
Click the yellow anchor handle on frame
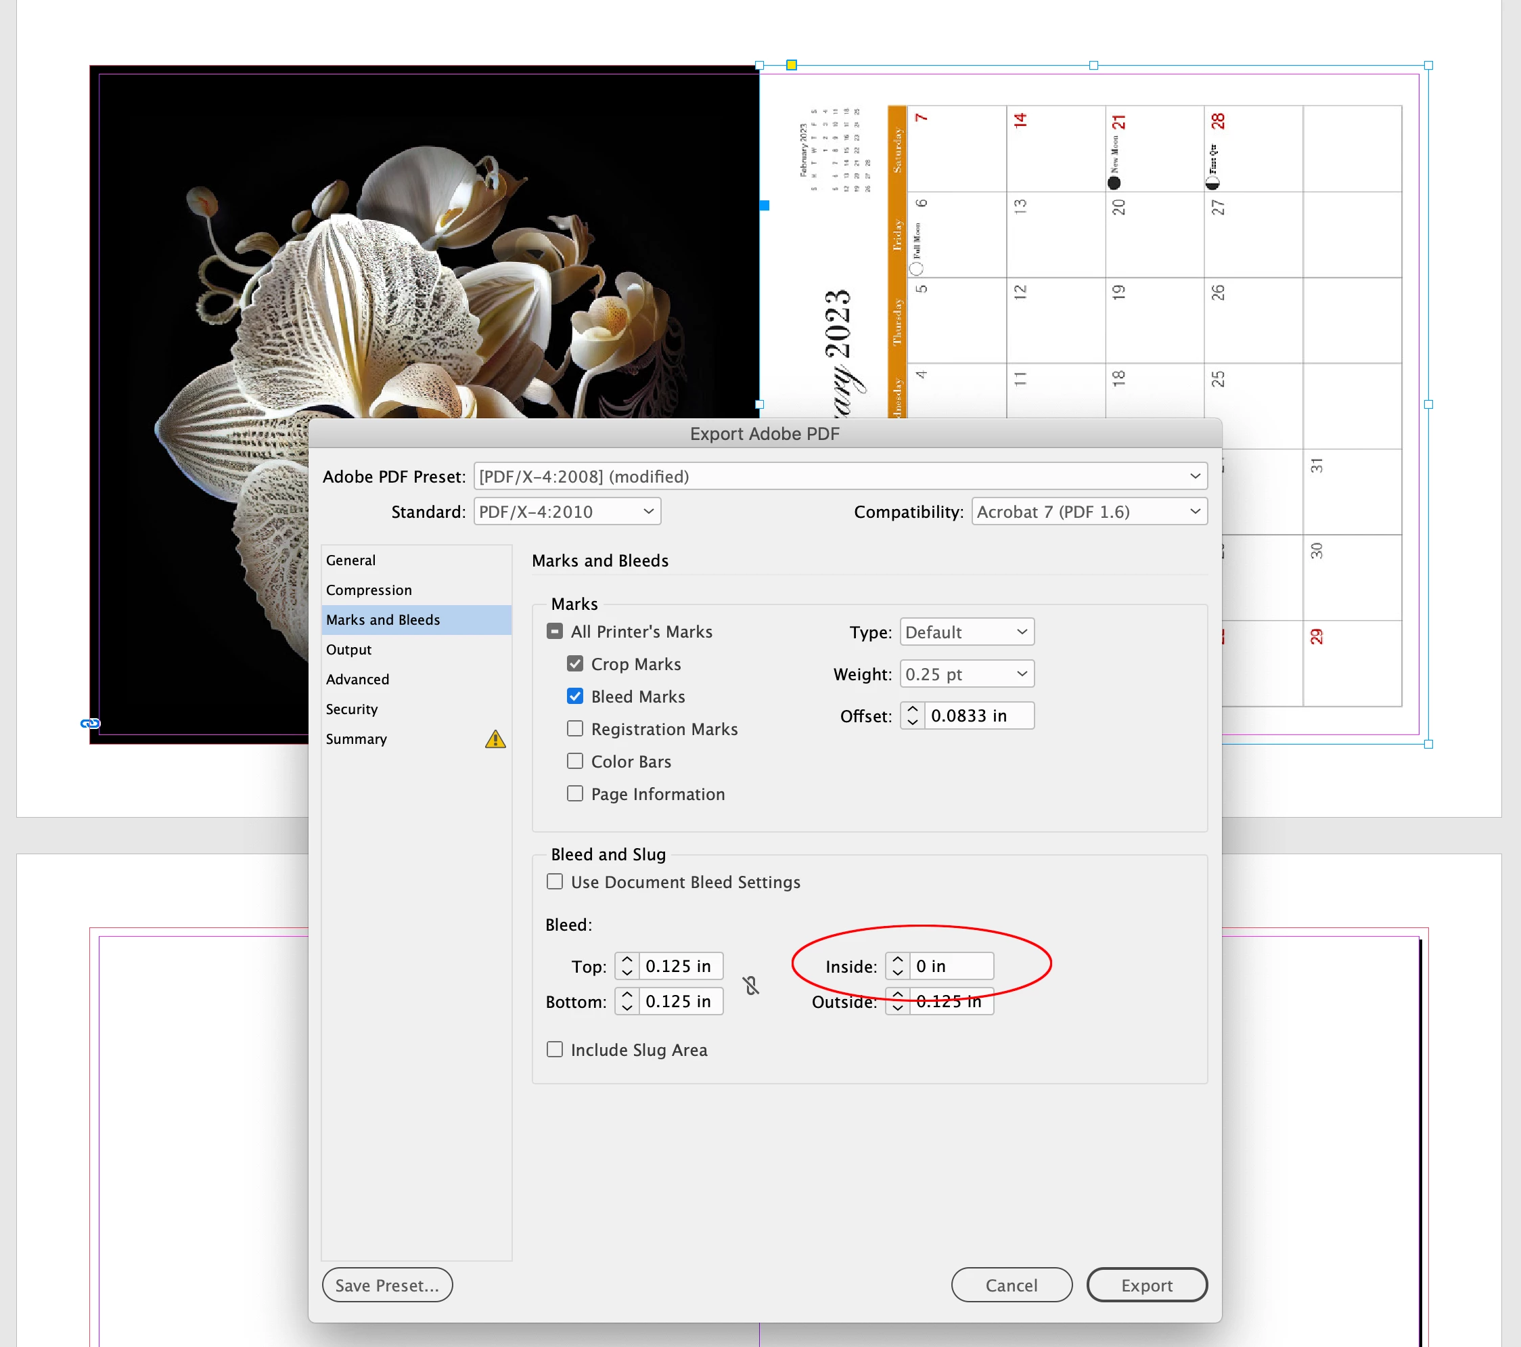(791, 66)
